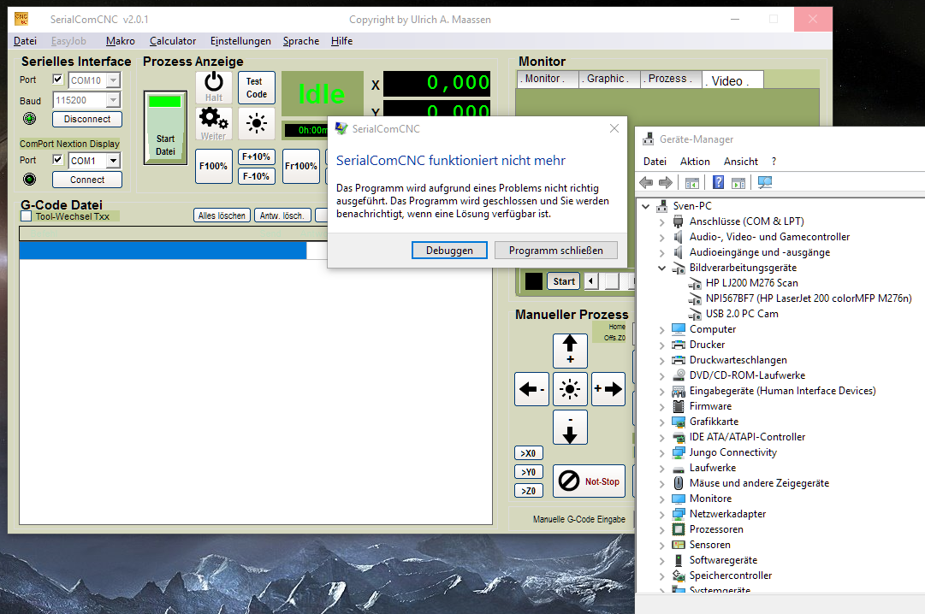925x614 pixels.
Task: Toggle the serial Port COM10 checkbox
Action: point(58,79)
